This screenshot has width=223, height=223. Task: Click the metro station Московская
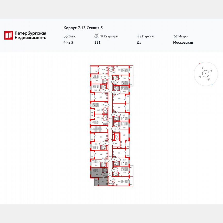tap(183, 42)
